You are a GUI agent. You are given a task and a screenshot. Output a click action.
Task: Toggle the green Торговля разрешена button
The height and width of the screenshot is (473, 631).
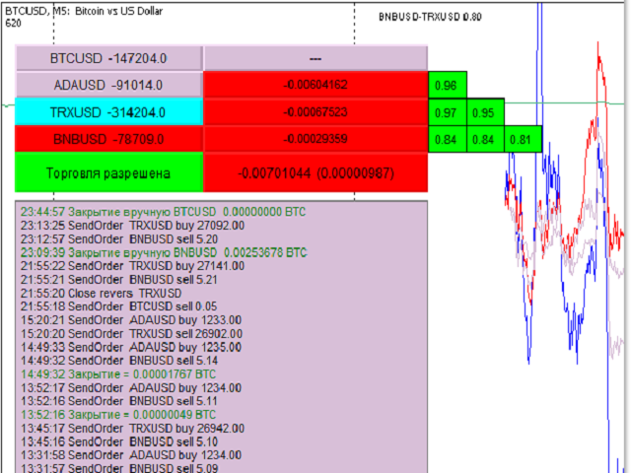pos(108,173)
